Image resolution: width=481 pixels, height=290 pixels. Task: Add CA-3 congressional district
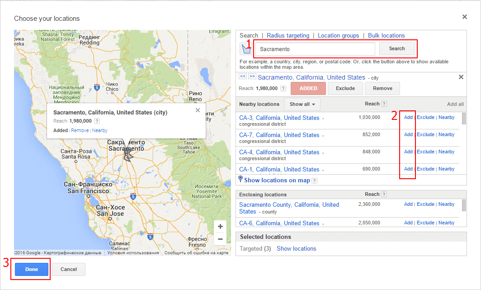(x=408, y=117)
